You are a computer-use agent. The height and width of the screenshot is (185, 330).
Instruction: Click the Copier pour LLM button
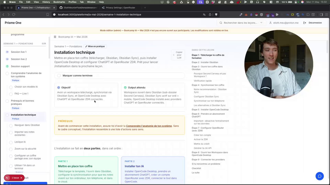(178, 55)
